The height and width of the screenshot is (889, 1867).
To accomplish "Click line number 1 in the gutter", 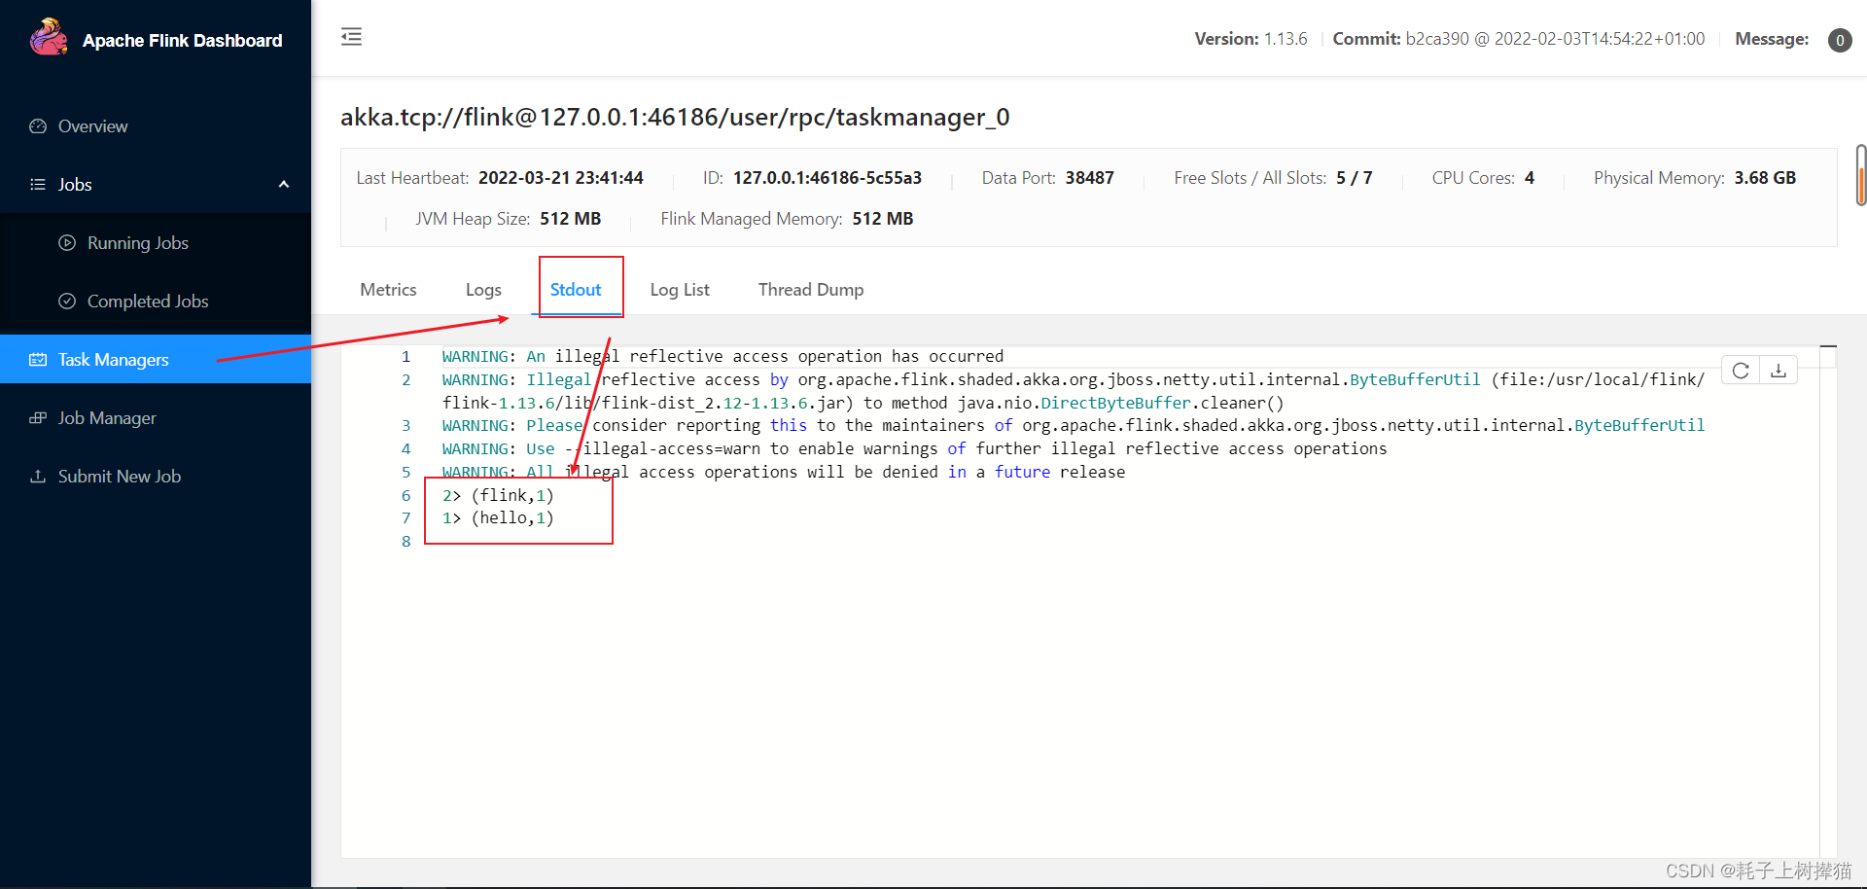I will (405, 357).
